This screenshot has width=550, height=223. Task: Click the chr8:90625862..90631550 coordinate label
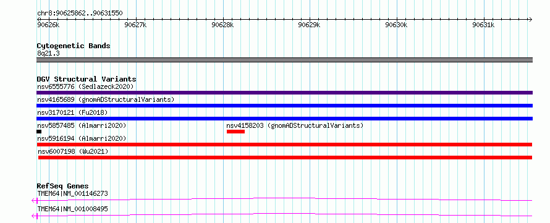tap(80, 14)
